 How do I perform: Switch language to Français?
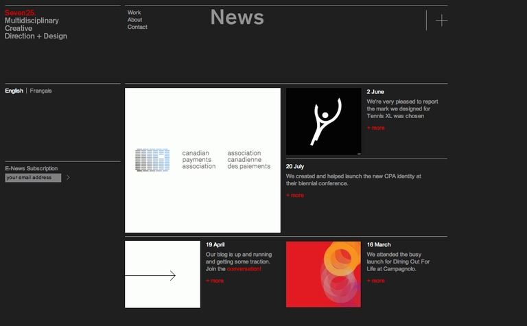(40, 91)
